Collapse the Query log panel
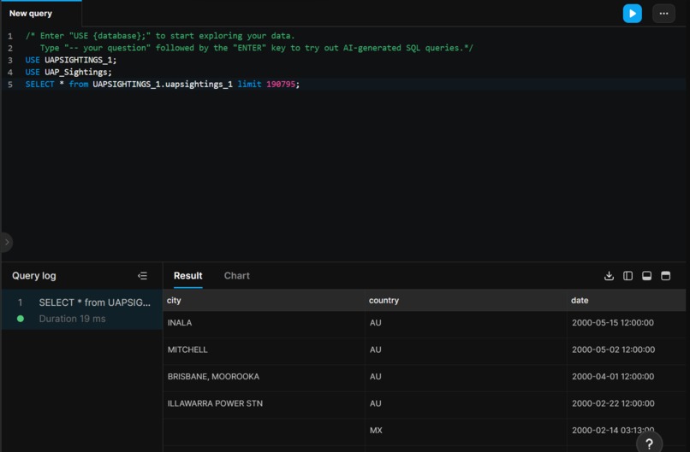Screen dimensions: 690x452 click(x=142, y=276)
